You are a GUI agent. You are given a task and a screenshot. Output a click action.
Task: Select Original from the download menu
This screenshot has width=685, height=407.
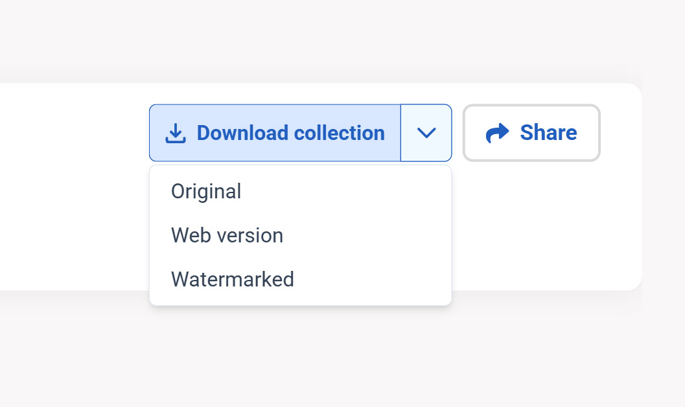coord(301,191)
